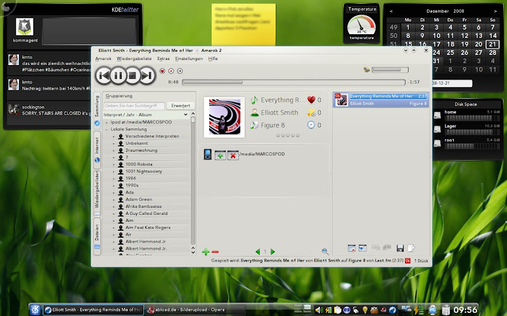The height and width of the screenshot is (316, 507).
Task: Open the Hilfe menu
Action: 213,59
